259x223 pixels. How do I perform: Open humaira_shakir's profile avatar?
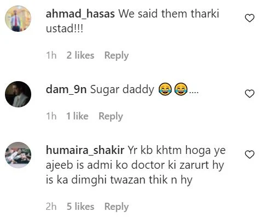pyautogui.click(x=18, y=155)
